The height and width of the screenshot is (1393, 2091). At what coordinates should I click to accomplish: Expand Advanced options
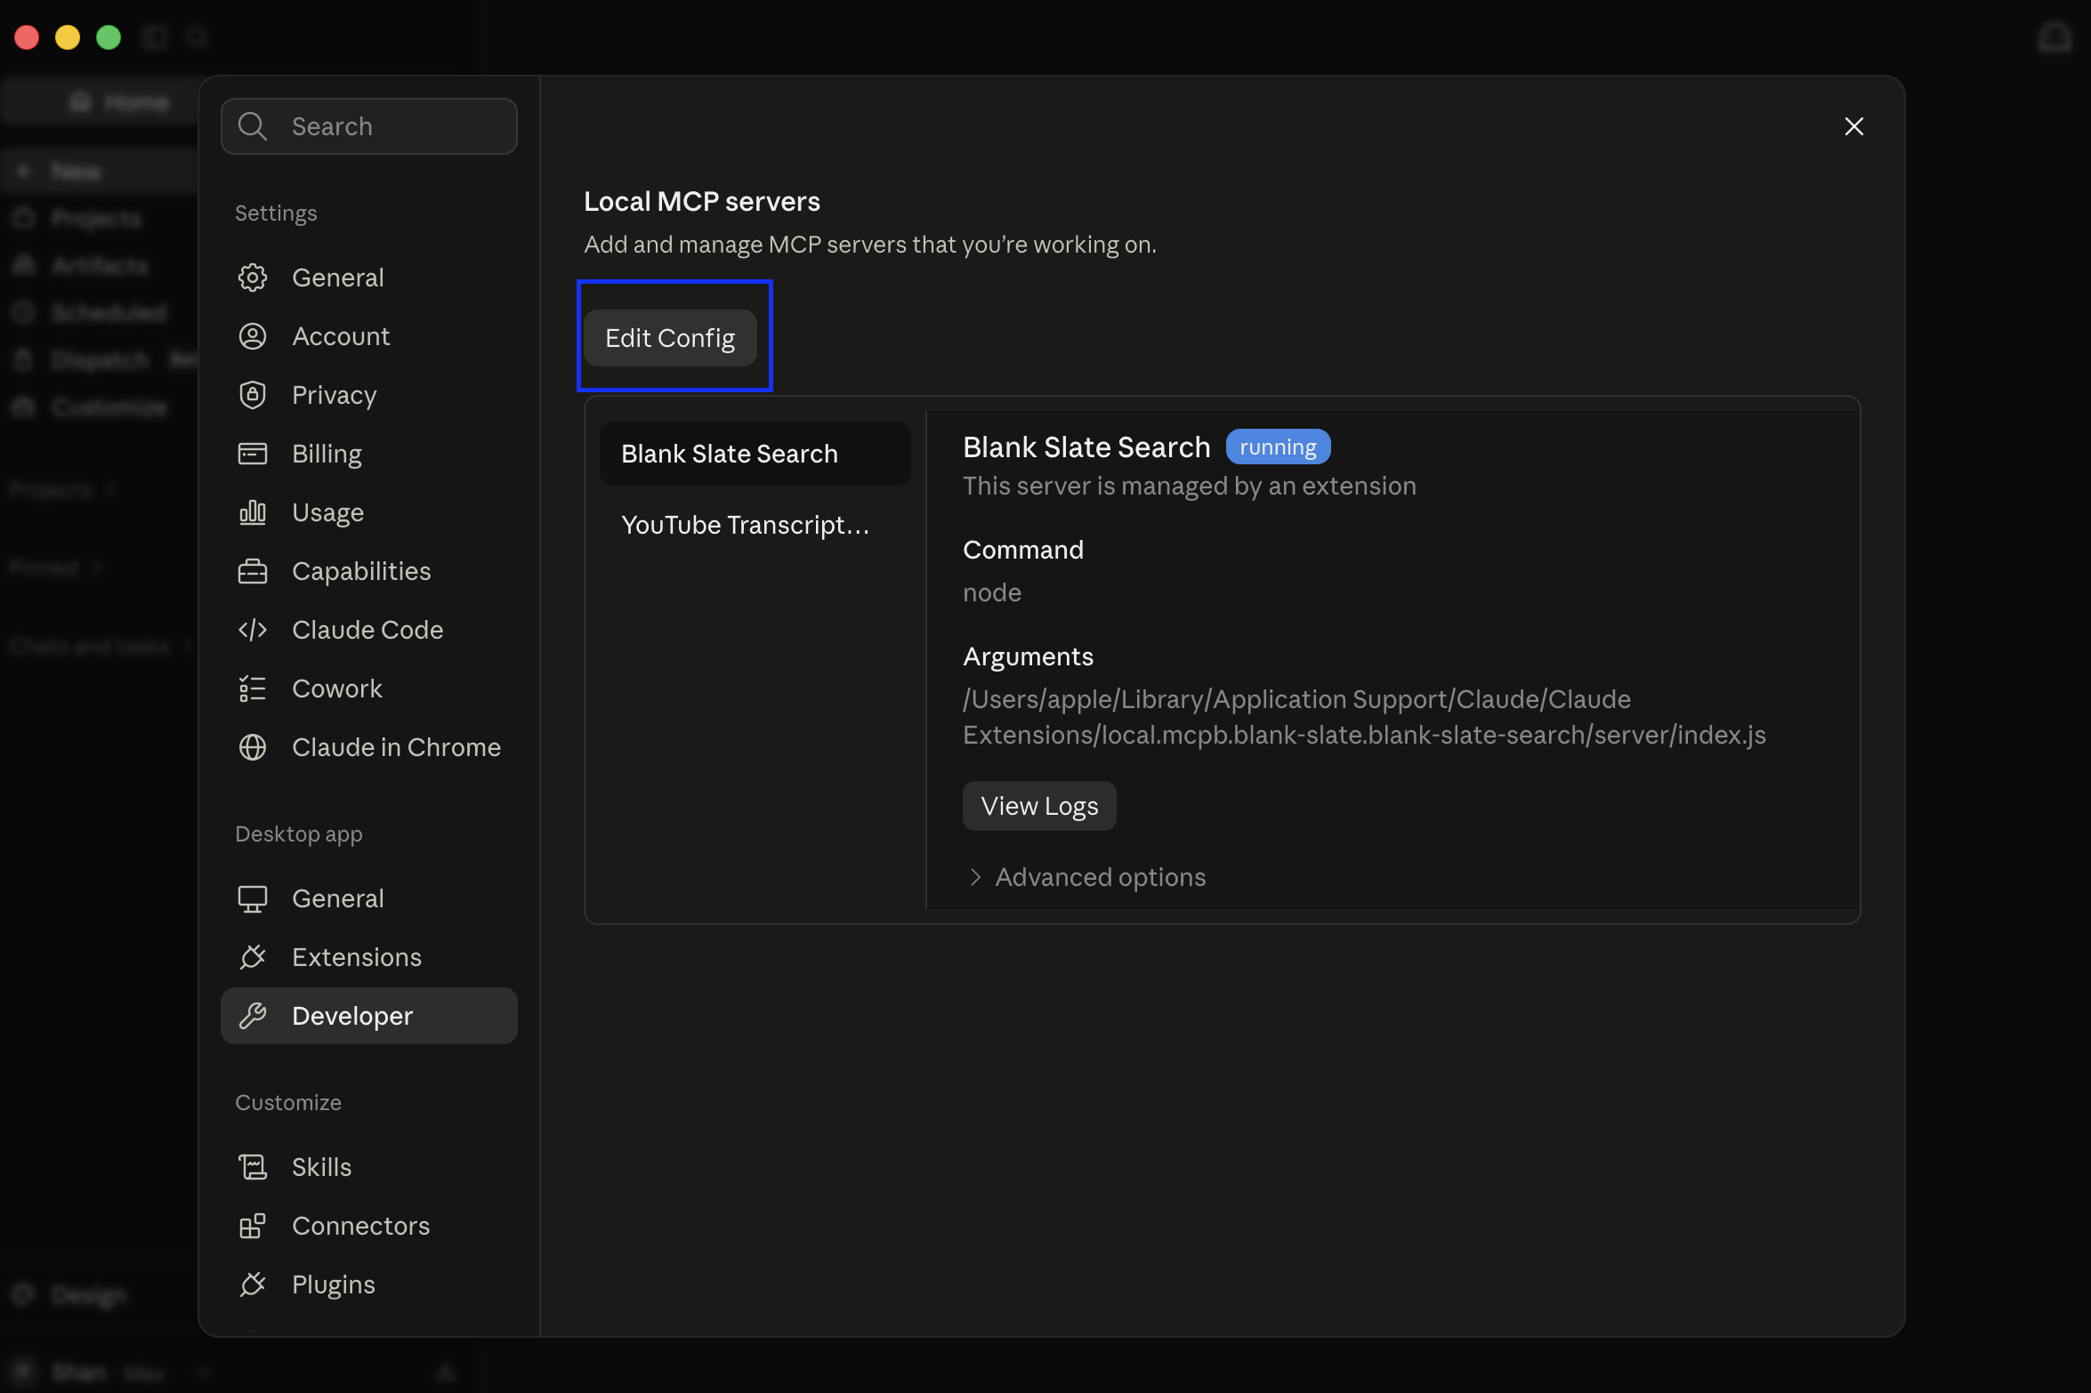[1087, 877]
